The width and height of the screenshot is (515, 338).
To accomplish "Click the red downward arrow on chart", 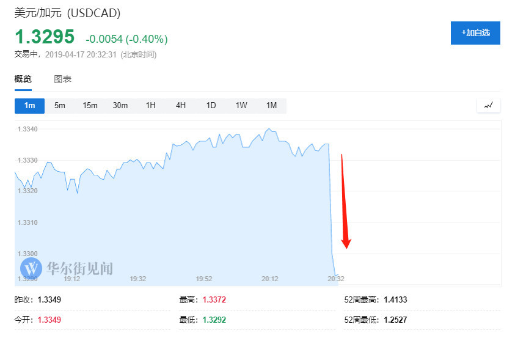I will tap(345, 201).
